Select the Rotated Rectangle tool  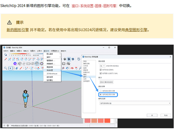click(x=18, y=59)
